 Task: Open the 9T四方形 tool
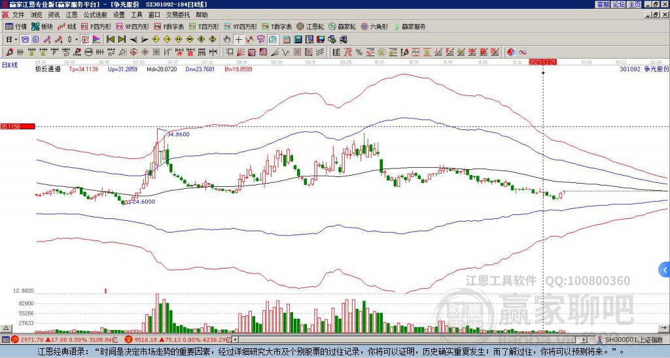(x=240, y=26)
